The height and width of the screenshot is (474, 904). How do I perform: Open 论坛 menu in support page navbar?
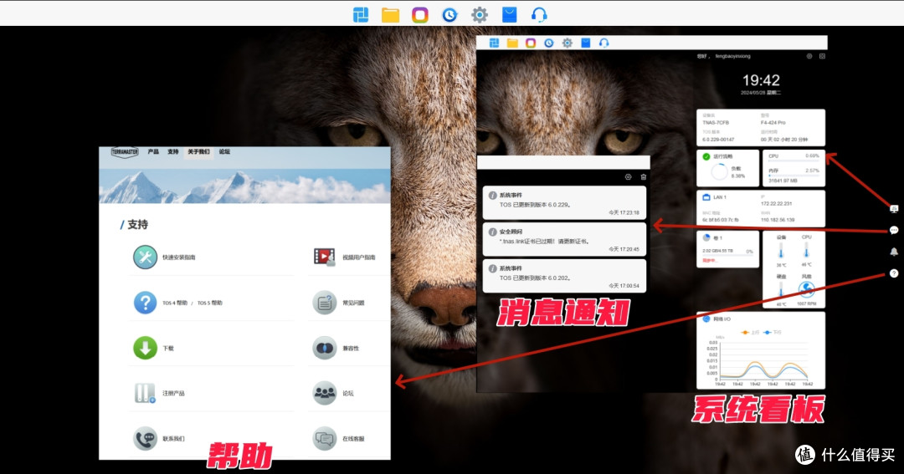(x=224, y=151)
